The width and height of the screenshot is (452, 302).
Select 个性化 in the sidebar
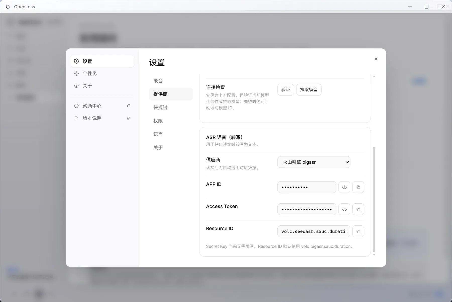tap(102, 74)
